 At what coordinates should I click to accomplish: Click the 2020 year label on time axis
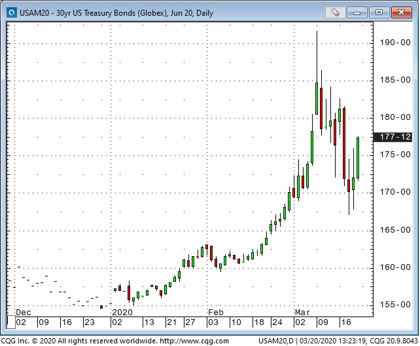(x=122, y=313)
